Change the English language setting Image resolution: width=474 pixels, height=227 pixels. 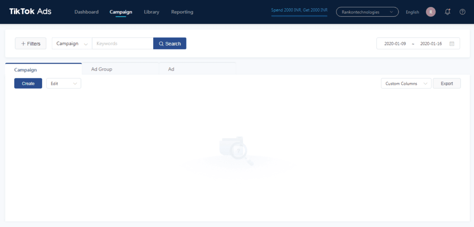412,12
